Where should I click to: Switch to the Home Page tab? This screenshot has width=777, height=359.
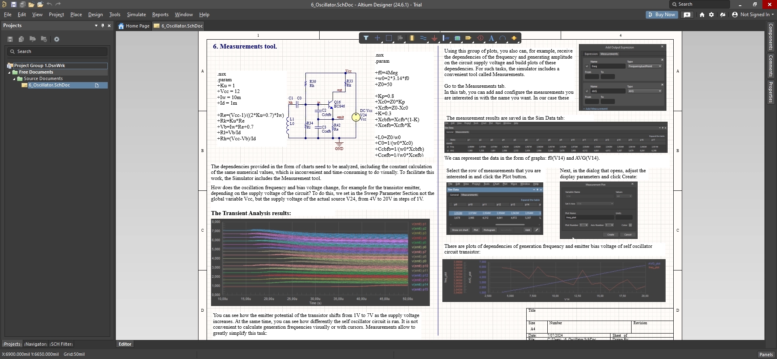point(134,26)
